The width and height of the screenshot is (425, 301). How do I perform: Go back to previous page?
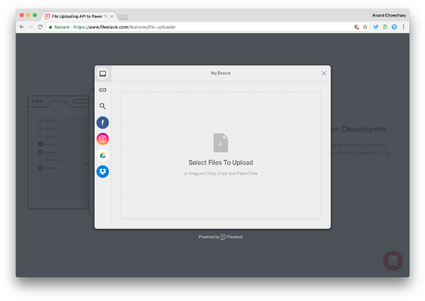[22, 27]
